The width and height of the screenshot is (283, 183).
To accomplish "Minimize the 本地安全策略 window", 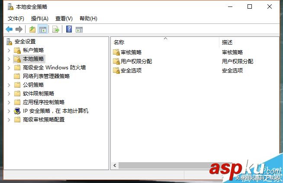I will [x=230, y=7].
